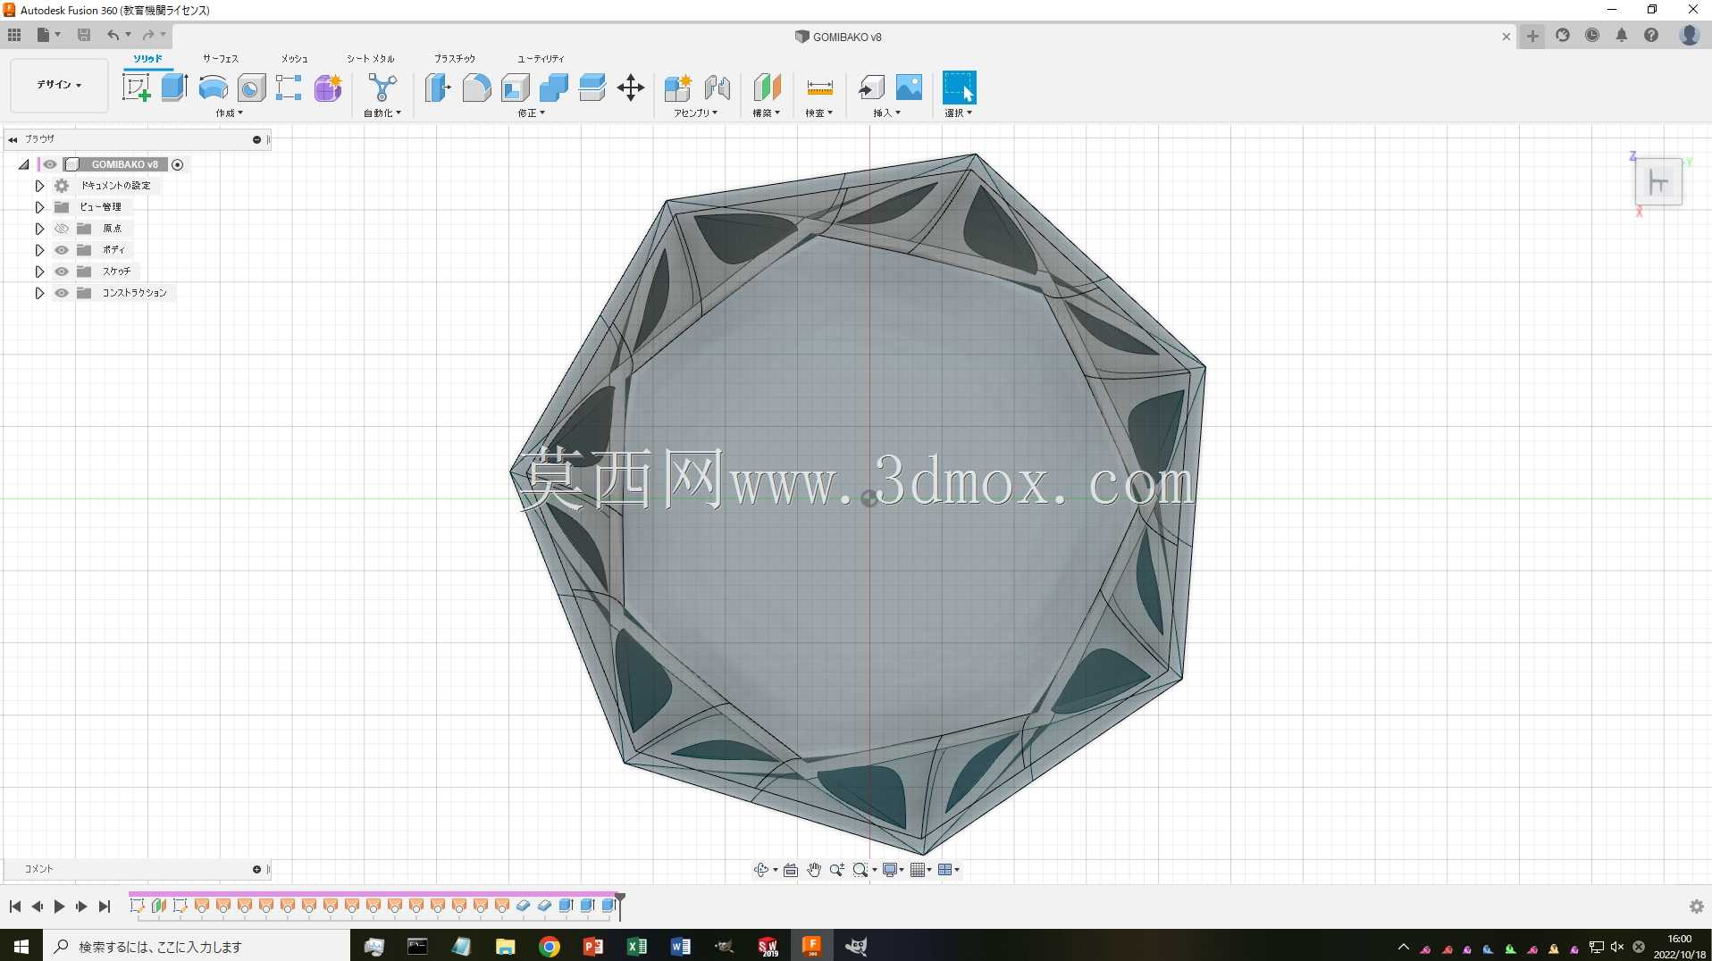
Task: Select the Press Pull tool
Action: pos(438,88)
